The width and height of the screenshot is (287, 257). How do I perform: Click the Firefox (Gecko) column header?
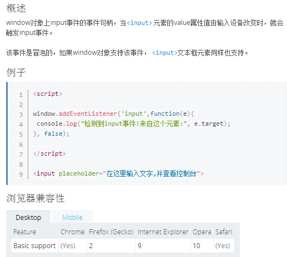(111, 232)
